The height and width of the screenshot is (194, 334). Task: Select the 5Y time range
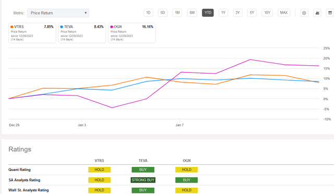(252, 13)
